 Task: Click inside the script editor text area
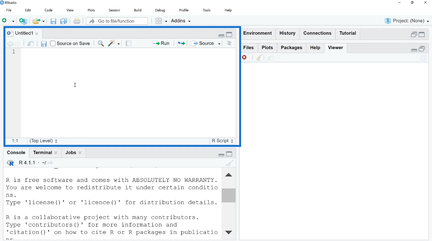[128, 93]
